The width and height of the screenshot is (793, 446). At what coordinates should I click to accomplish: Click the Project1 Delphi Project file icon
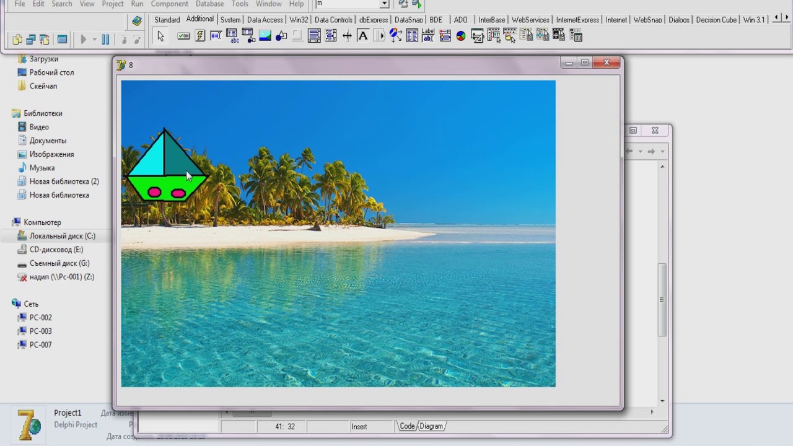tap(29, 424)
